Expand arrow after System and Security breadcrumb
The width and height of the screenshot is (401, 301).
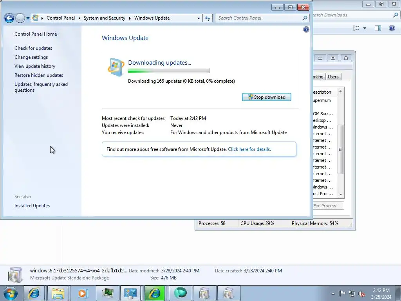point(130,18)
